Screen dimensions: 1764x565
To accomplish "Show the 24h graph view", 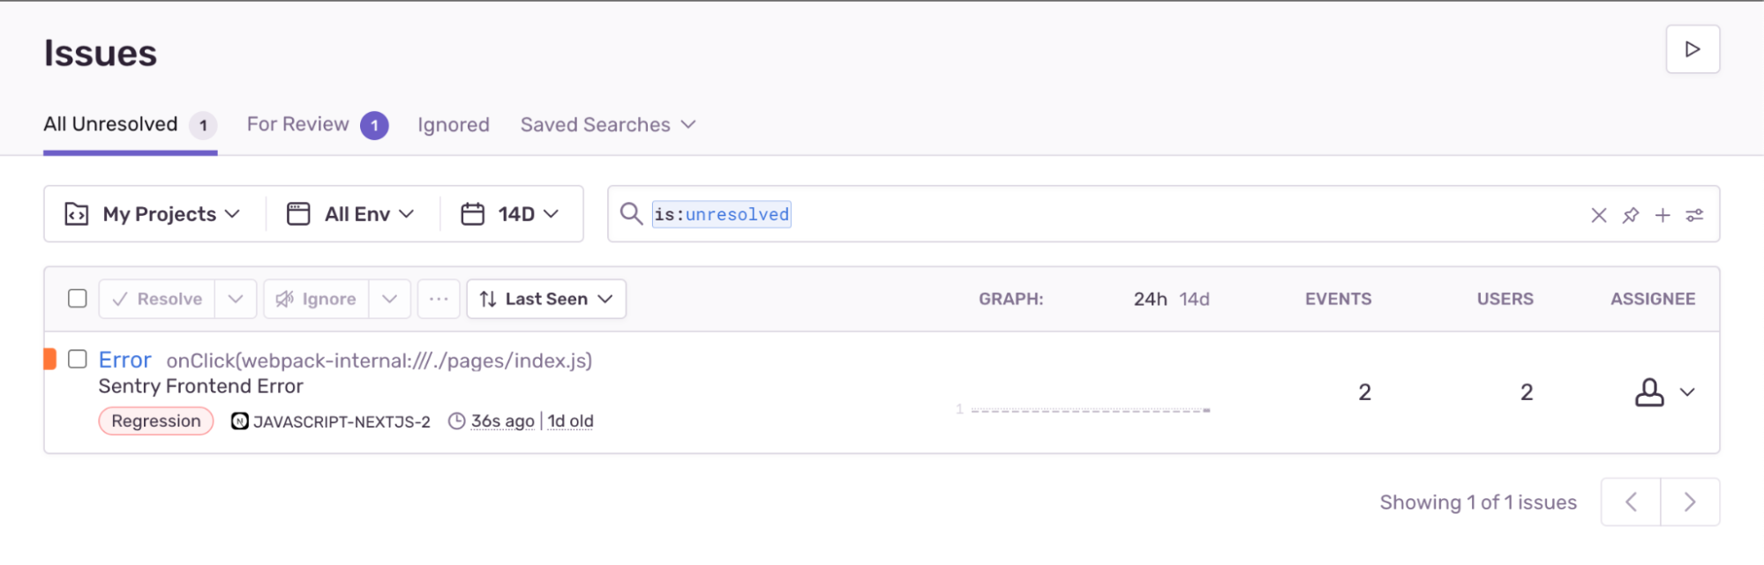I will coord(1150,299).
